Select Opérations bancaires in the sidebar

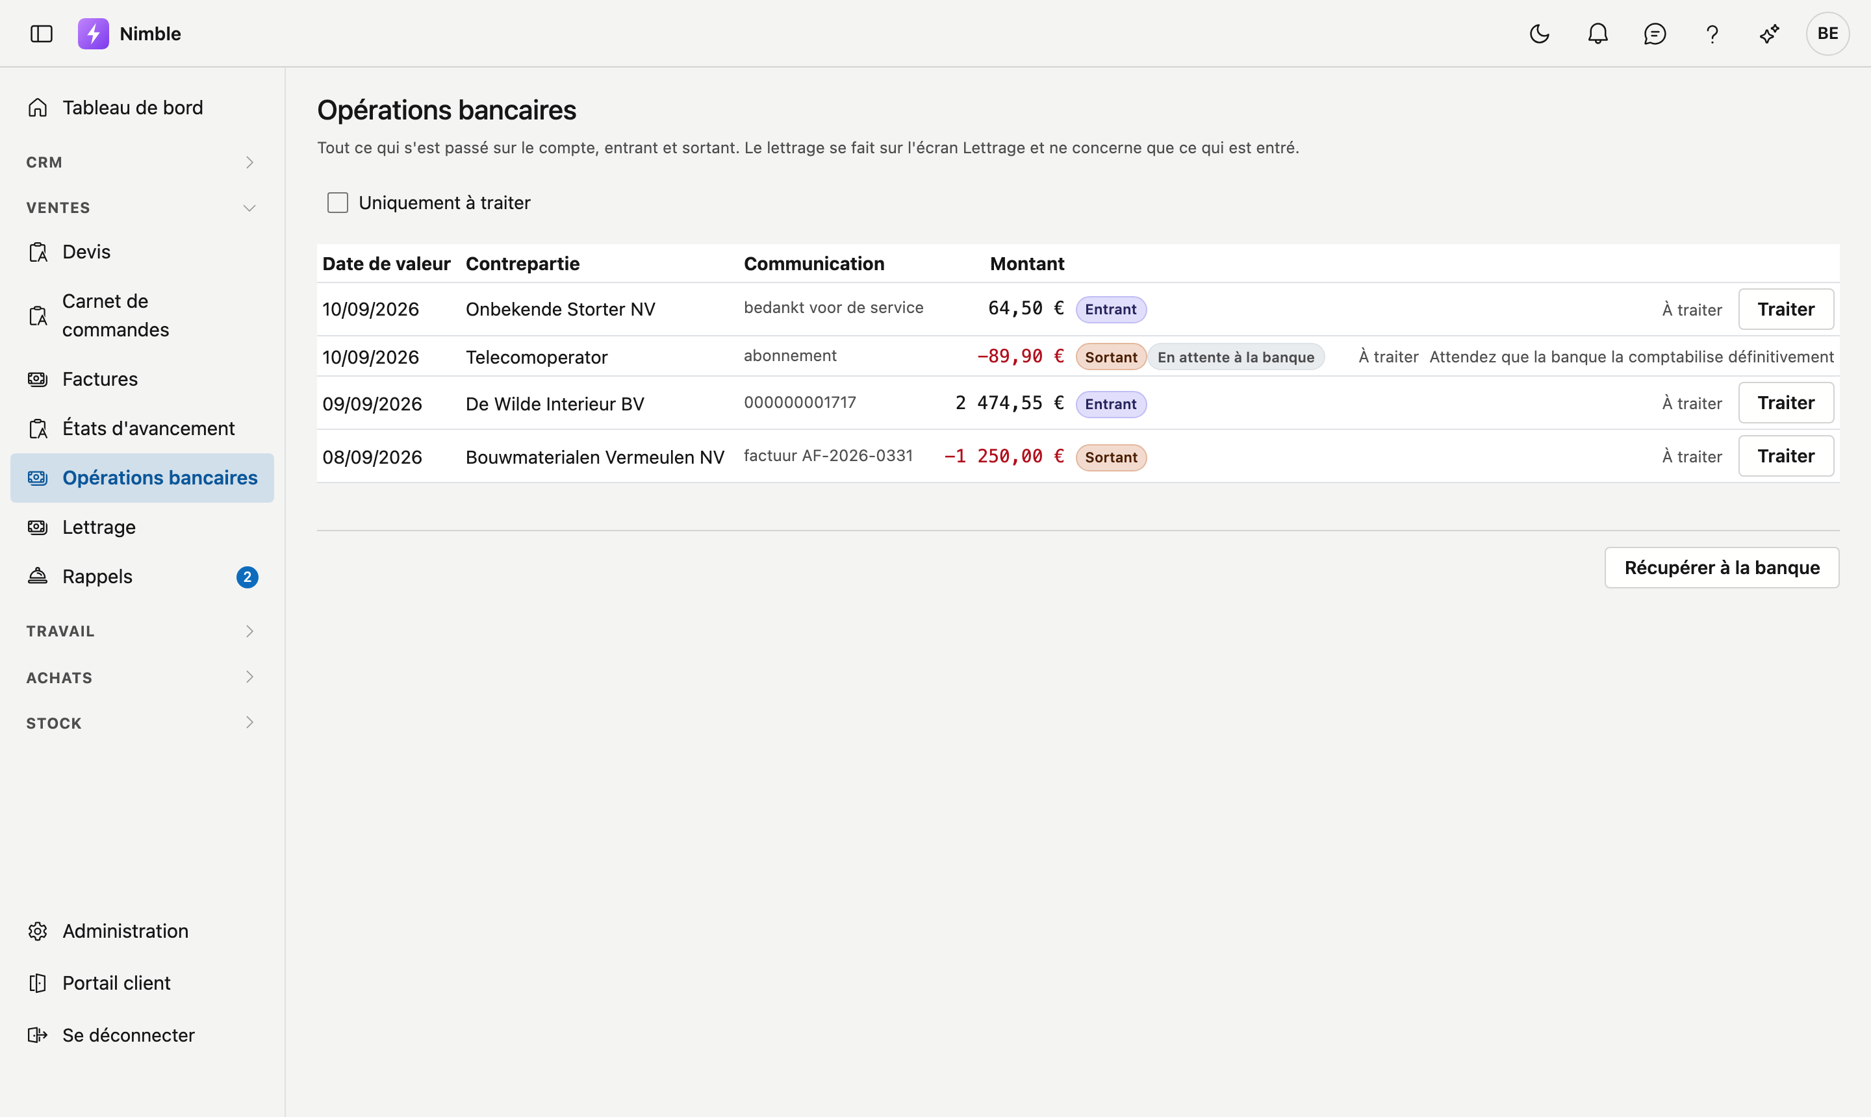142,478
